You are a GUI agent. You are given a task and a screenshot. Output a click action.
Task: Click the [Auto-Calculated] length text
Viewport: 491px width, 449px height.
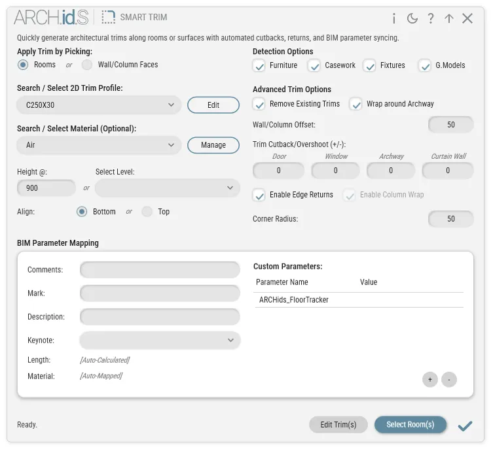point(105,360)
